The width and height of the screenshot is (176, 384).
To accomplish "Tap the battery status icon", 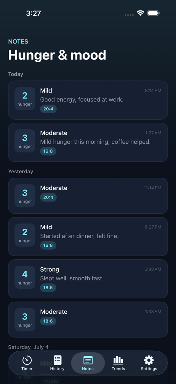I will [x=153, y=13].
